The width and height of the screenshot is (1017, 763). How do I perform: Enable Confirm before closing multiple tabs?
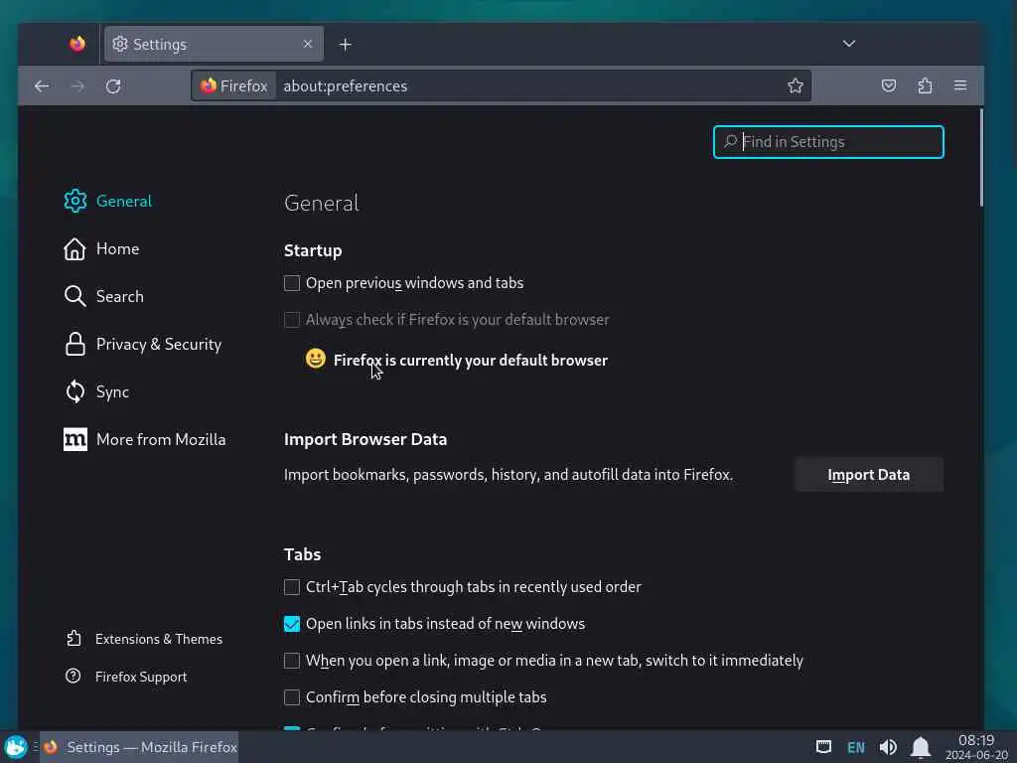coord(292,697)
